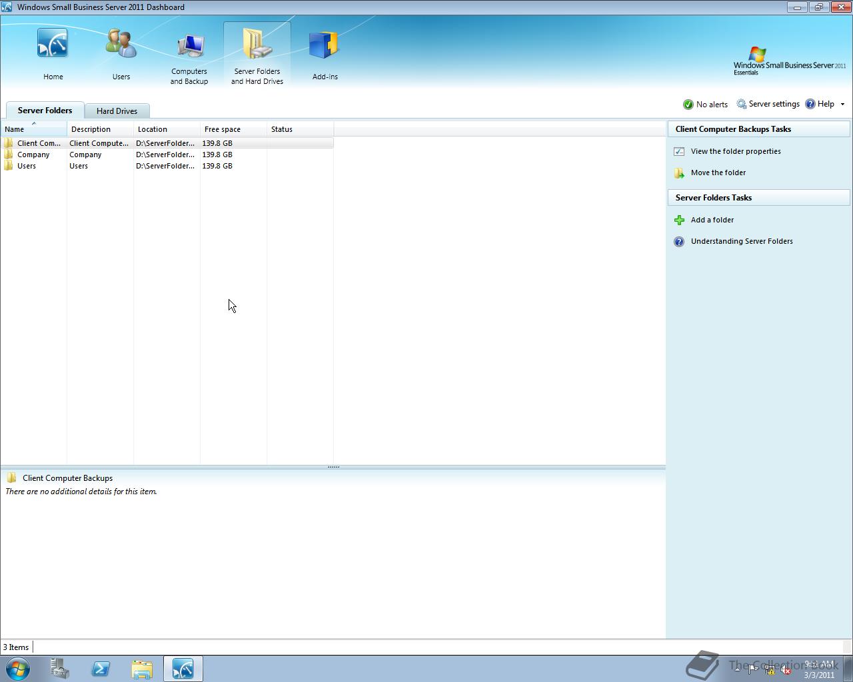Open Server Manager from the taskbar

[60, 669]
